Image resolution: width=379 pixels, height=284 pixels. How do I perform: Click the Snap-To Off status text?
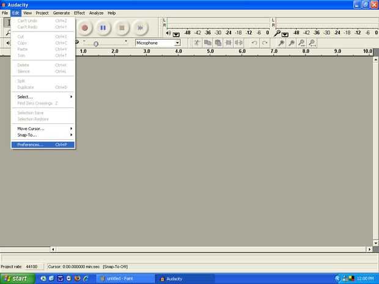(116, 267)
